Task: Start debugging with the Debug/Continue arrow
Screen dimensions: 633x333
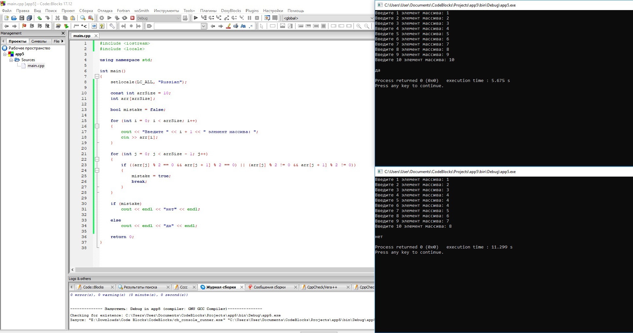Action: [x=196, y=18]
